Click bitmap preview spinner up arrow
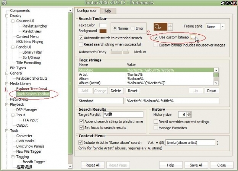 pyautogui.click(x=170, y=25)
